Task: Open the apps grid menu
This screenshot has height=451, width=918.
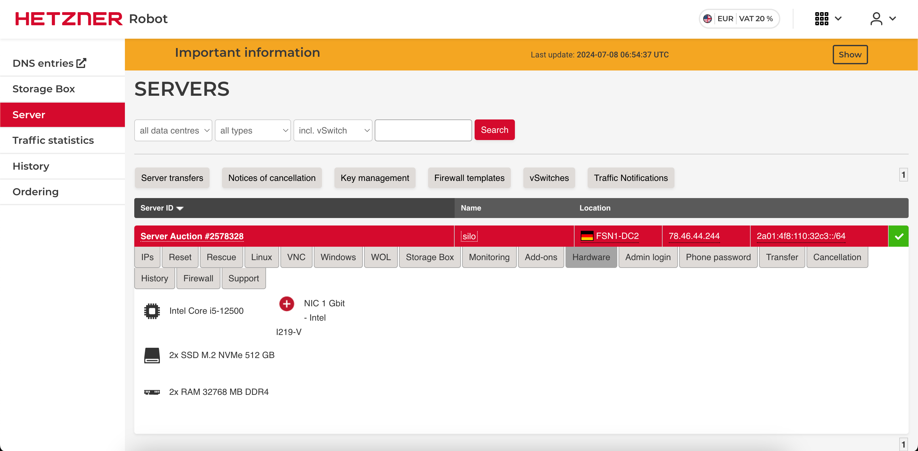Action: coord(822,18)
